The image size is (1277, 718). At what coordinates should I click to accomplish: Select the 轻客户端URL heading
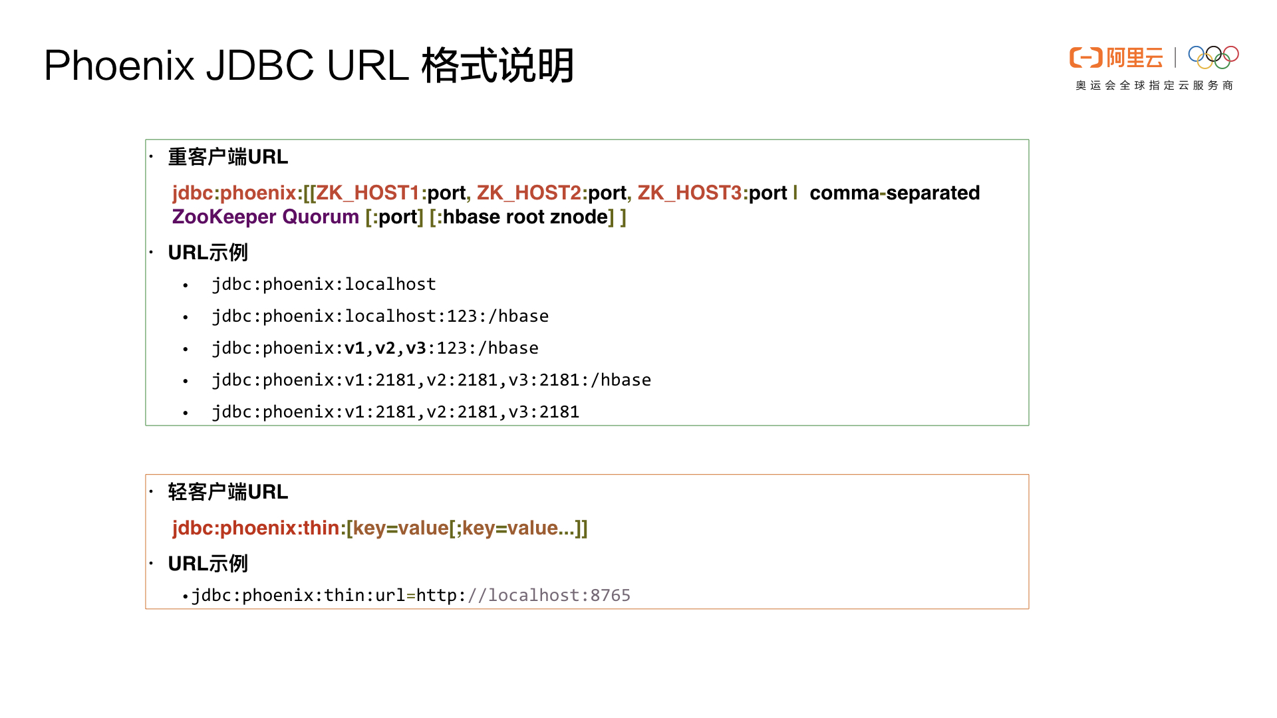[x=227, y=492]
